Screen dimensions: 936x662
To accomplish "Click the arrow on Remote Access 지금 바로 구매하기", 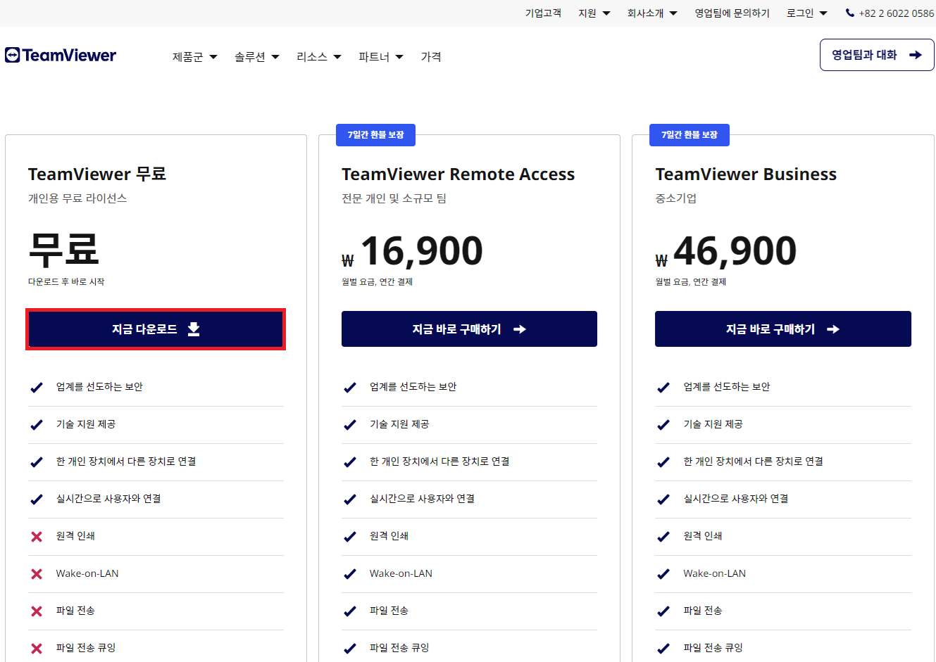I will (520, 329).
